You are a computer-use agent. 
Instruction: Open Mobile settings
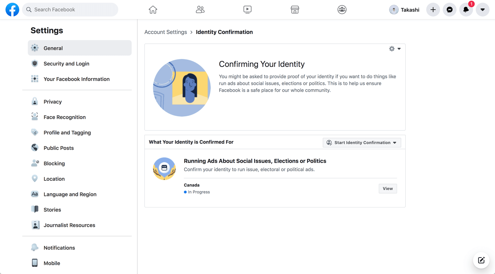click(80, 263)
